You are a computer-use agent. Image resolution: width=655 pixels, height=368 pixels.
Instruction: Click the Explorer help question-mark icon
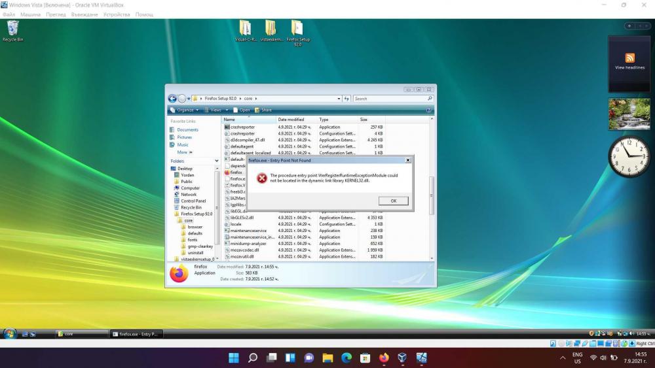[429, 110]
